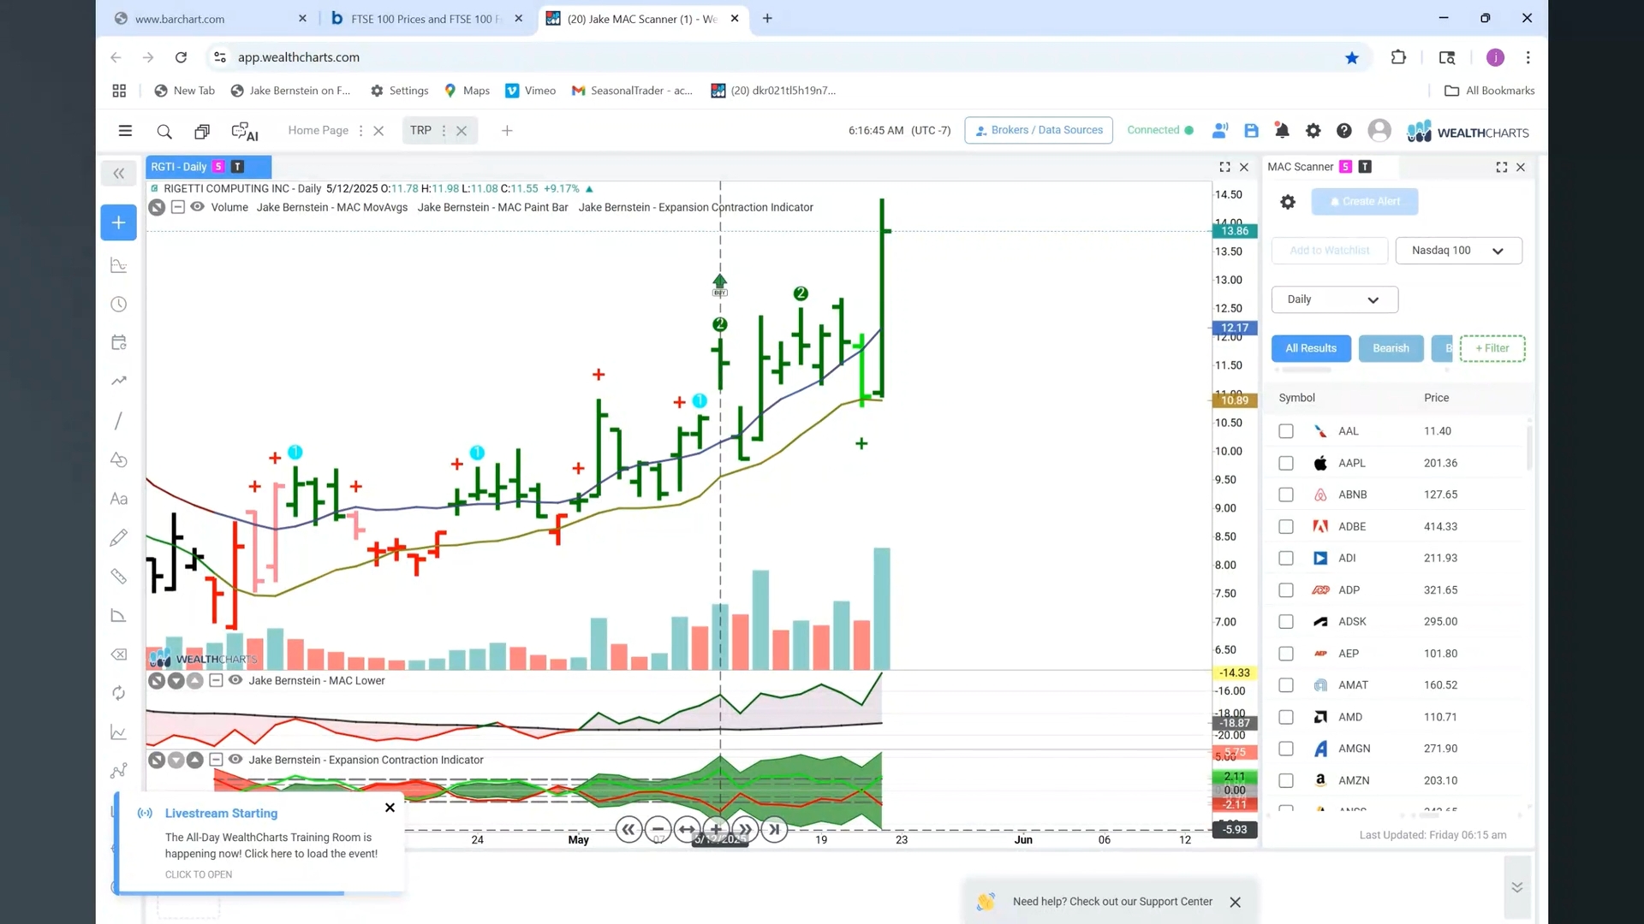Select the Text annotation tool (Aa)
Image resolution: width=1644 pixels, height=924 pixels.
pyautogui.click(x=118, y=499)
